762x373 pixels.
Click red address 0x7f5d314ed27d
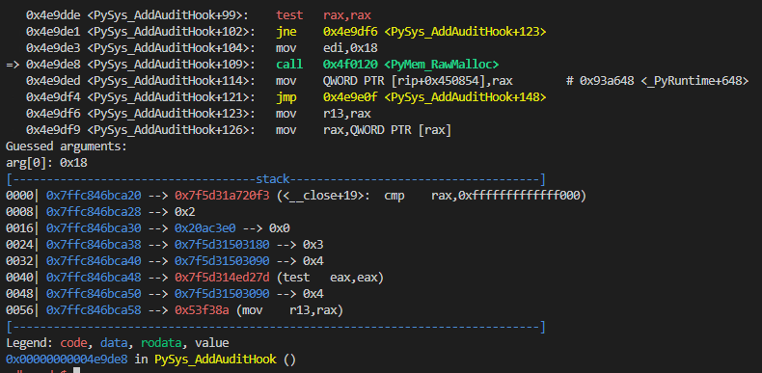222,278
